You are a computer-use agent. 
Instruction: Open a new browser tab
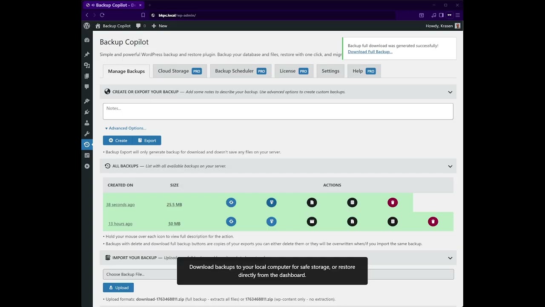click(149, 5)
